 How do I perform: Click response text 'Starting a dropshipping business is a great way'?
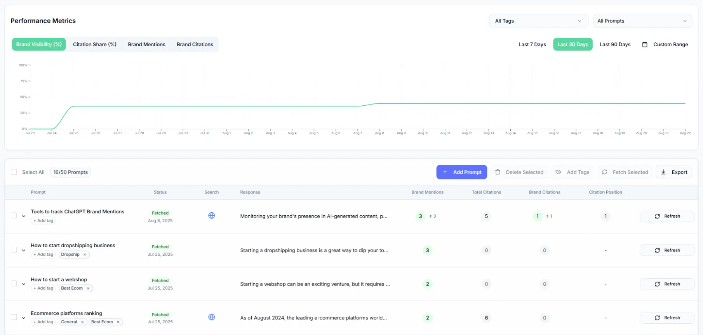tap(314, 251)
